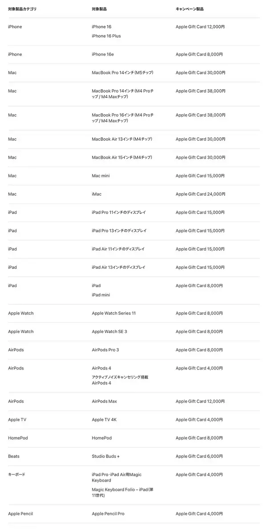Click the Mac mini product name

101,176
